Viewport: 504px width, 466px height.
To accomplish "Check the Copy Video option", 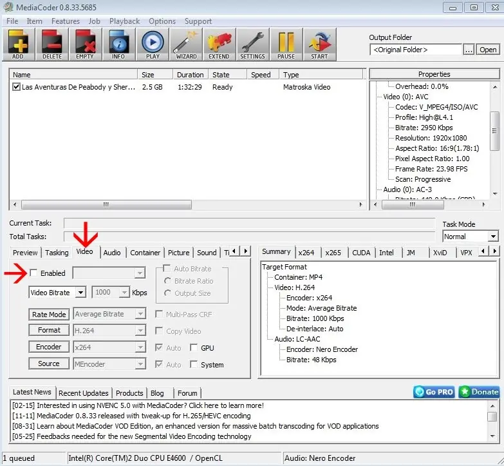I will click(x=159, y=331).
